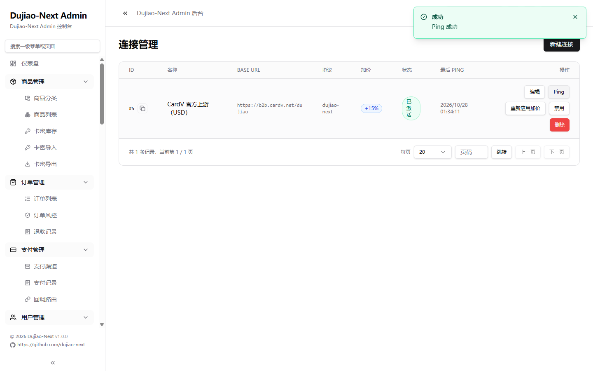Close the Ping success notification
This screenshot has height=371, width=593.
point(575,17)
